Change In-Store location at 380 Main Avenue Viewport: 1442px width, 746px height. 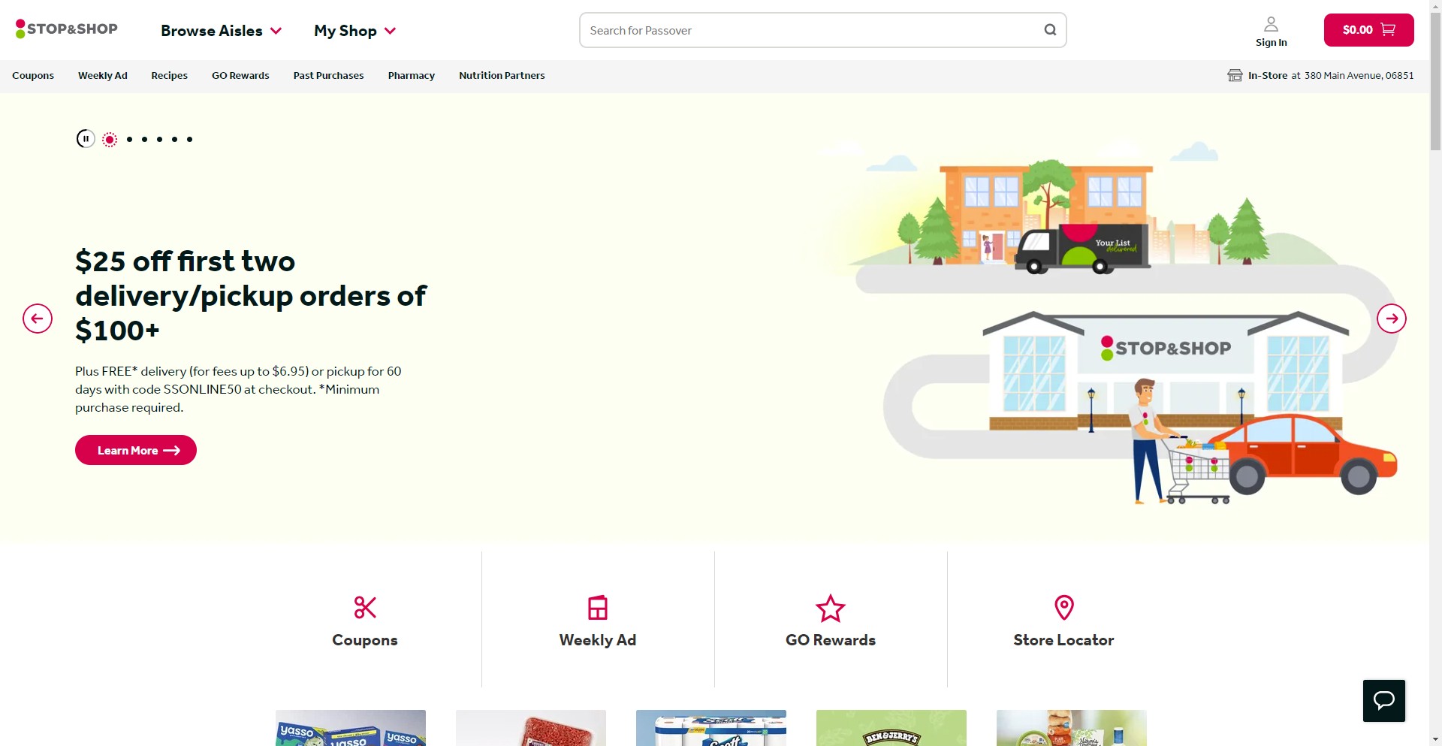point(1320,75)
